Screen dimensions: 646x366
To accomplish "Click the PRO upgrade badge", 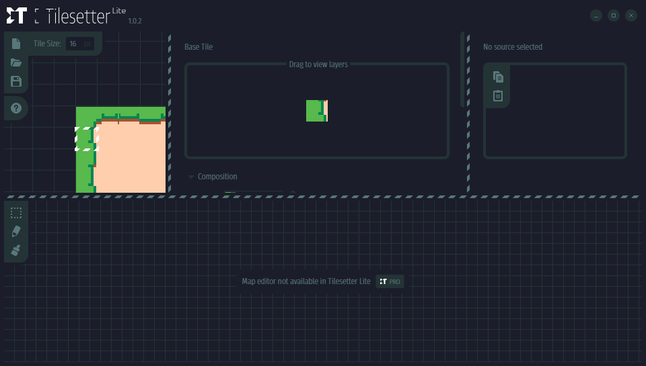I will point(390,281).
